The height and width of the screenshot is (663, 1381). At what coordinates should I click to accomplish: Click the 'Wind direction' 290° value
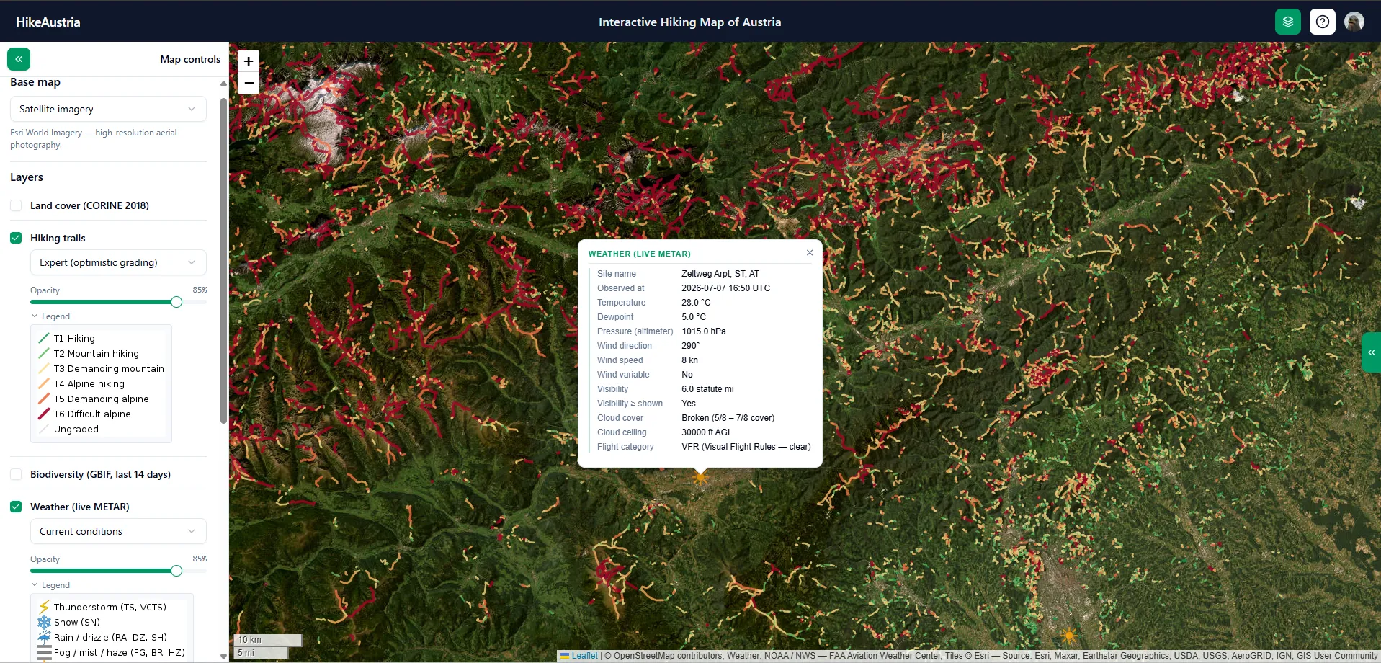(691, 346)
